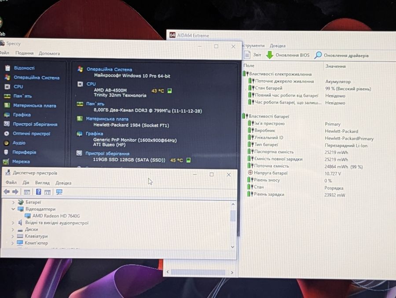Click Device Manager scrollbar down arrow
The height and width of the screenshot is (298, 396).
pyautogui.click(x=233, y=247)
